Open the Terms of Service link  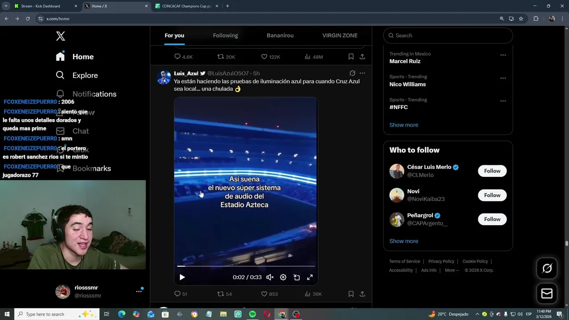point(405,261)
